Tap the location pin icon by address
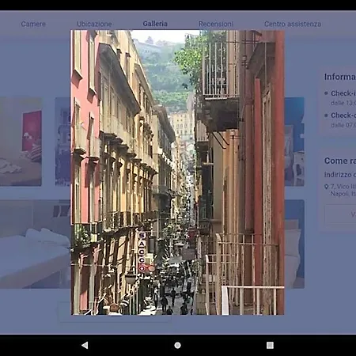 point(327,187)
